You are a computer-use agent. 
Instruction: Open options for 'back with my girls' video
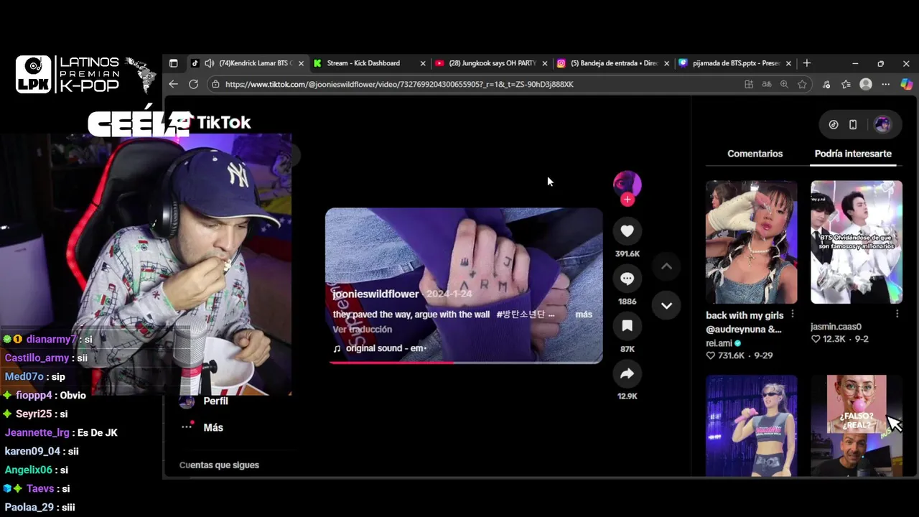pos(793,315)
